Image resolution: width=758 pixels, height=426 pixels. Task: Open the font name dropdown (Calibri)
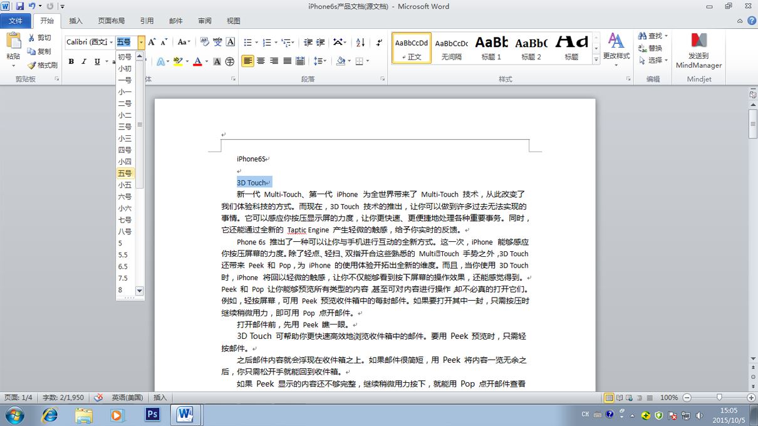click(x=112, y=42)
